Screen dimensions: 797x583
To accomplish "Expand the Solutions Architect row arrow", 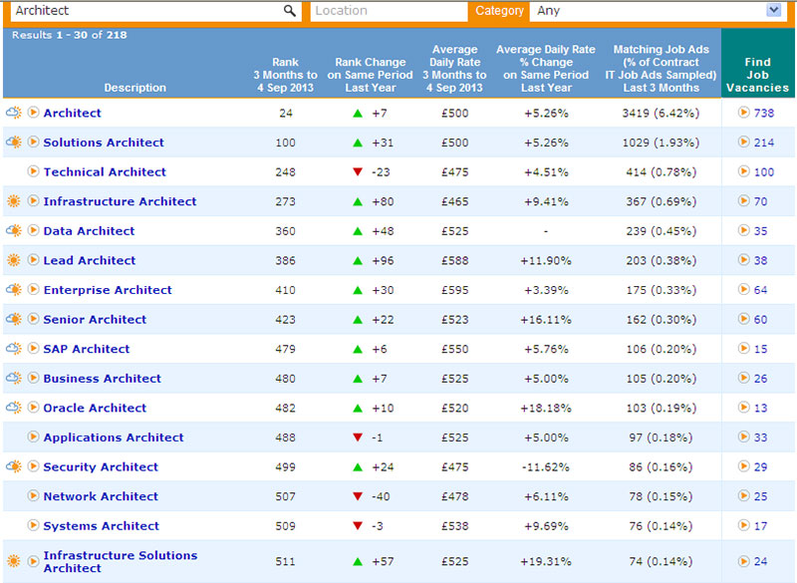I will [33, 142].
